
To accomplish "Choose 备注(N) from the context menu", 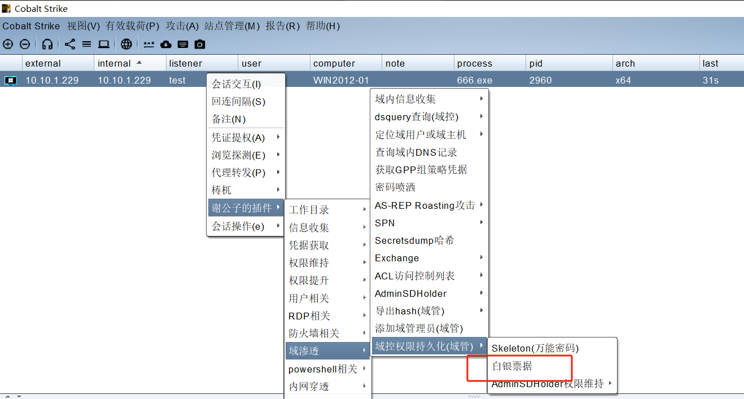I will tap(246, 119).
